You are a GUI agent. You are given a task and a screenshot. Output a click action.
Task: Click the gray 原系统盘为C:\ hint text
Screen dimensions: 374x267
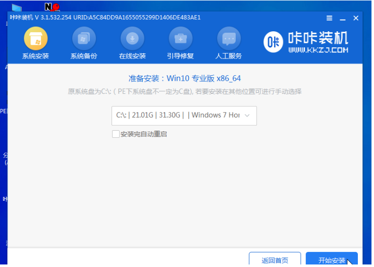(x=185, y=91)
